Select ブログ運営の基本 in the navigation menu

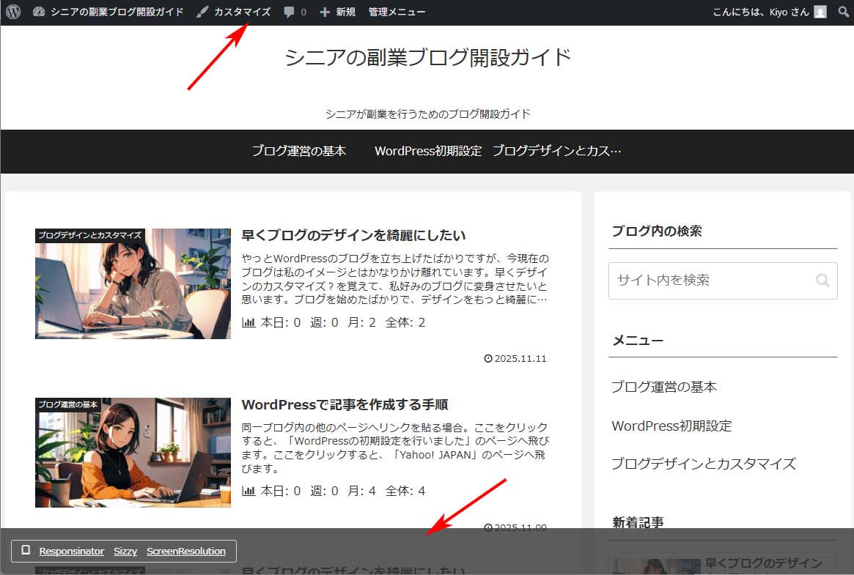click(x=298, y=150)
